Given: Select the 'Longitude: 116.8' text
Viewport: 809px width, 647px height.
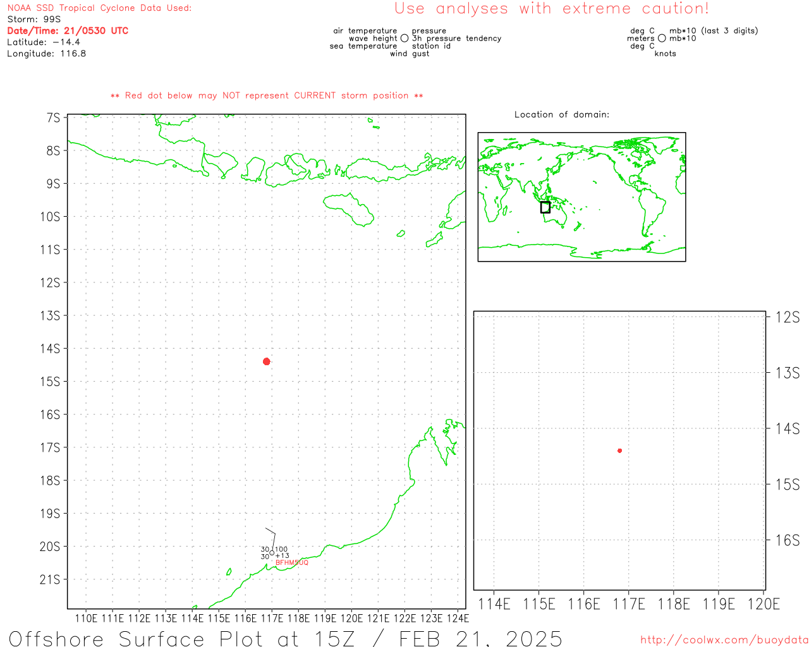Looking at the screenshot, I should pyautogui.click(x=46, y=54).
